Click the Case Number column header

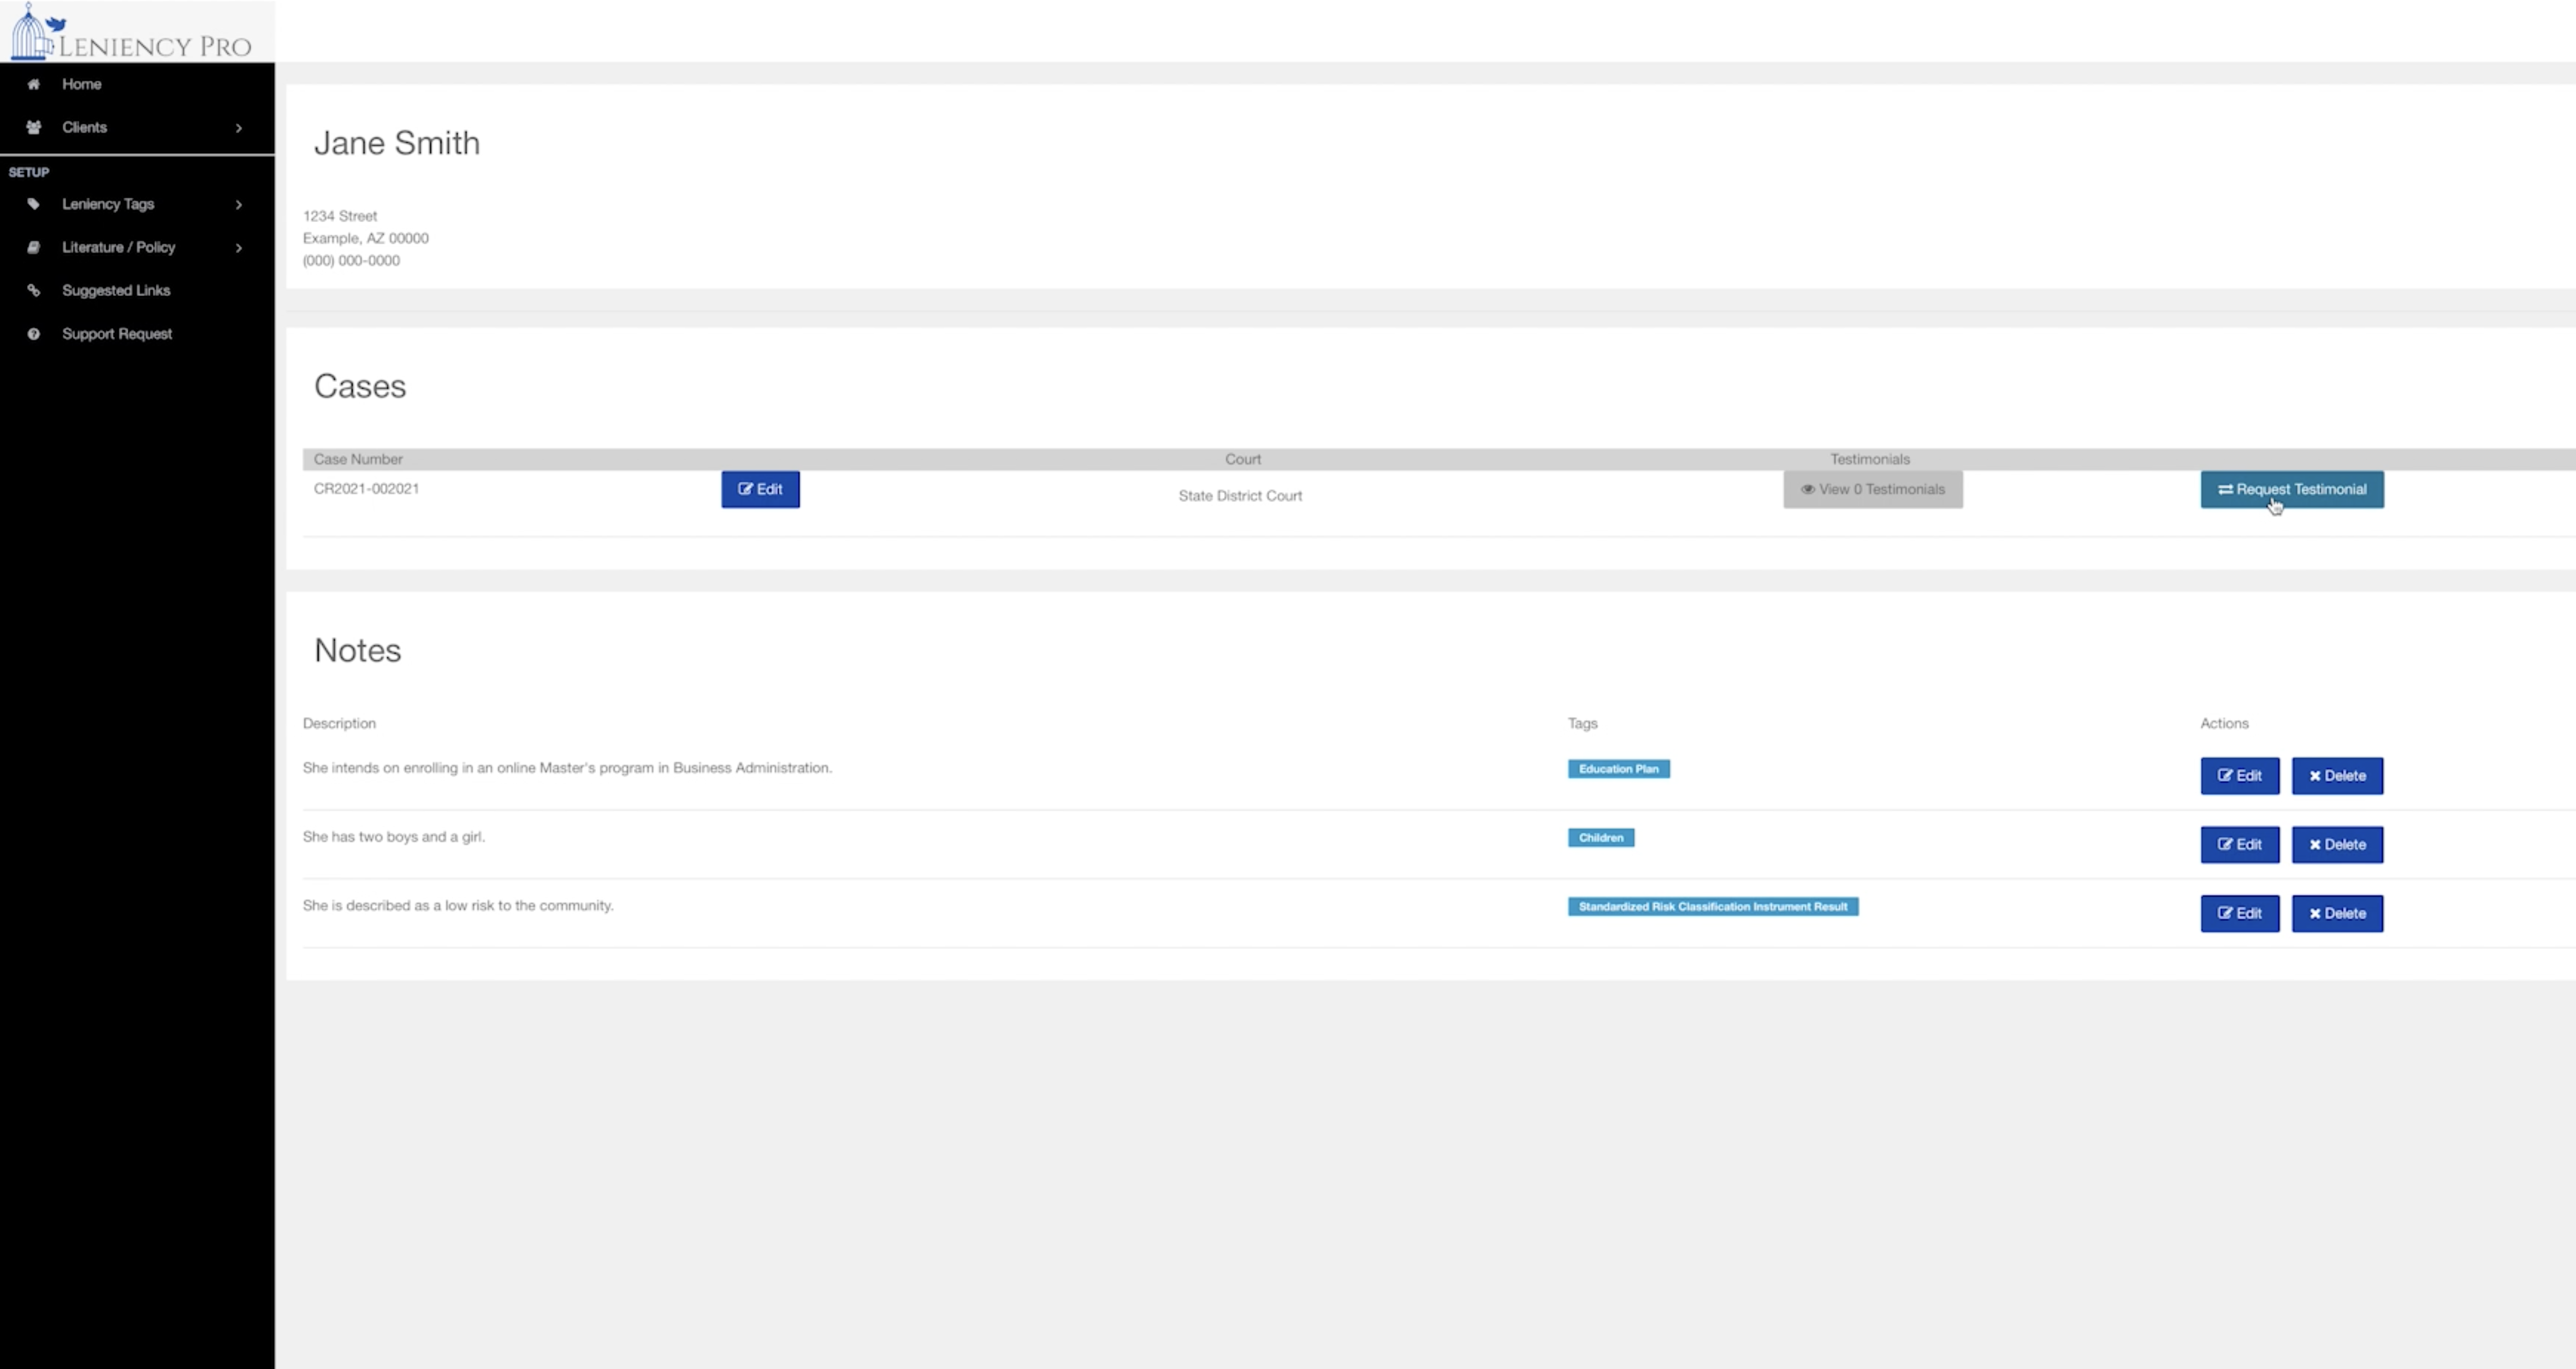[x=358, y=459]
